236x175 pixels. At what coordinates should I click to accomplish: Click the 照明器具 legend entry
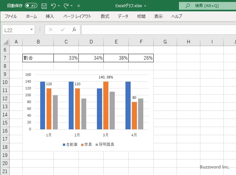(x=105, y=145)
